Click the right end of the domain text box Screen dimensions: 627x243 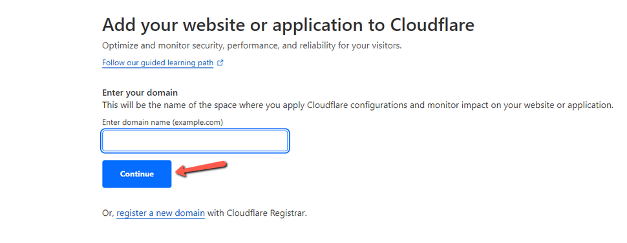[x=280, y=141]
